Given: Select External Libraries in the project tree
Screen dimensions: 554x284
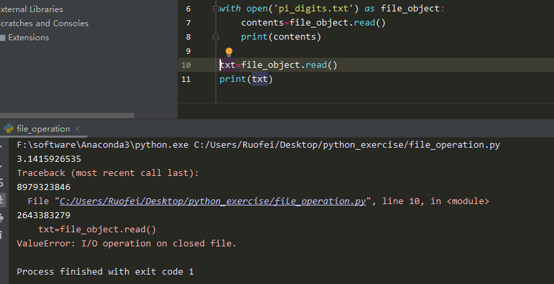Looking at the screenshot, I should 31,9.
